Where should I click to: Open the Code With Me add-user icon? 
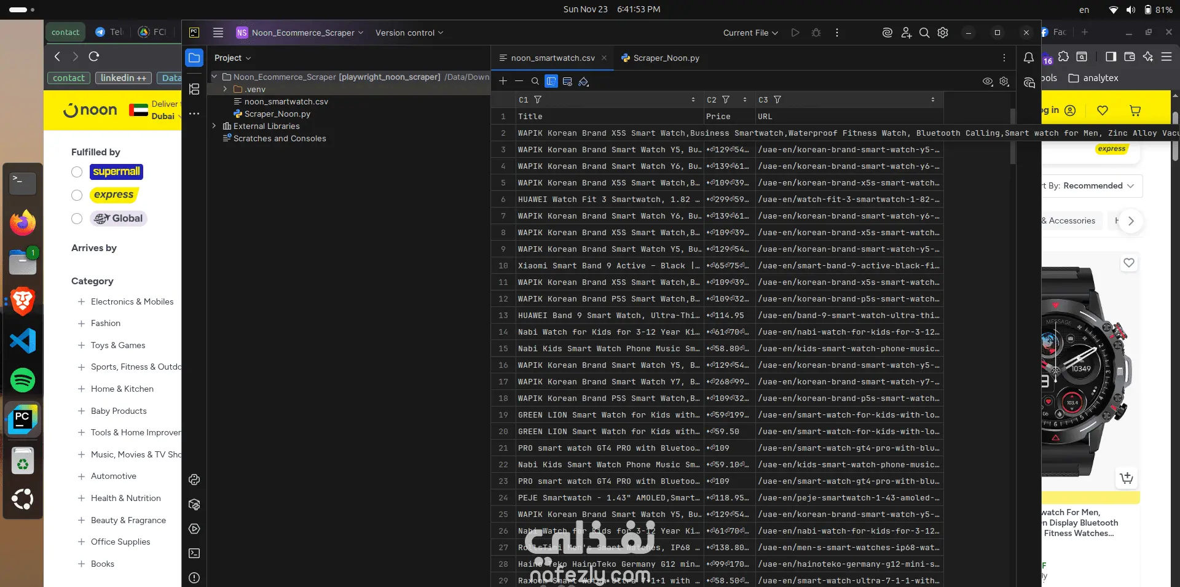click(906, 33)
